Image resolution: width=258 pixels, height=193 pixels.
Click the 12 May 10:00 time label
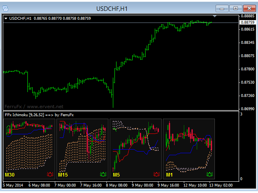point(195,185)
